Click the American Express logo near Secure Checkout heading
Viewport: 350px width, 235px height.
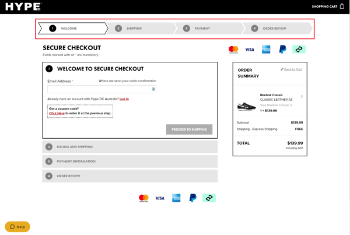[x=266, y=50]
